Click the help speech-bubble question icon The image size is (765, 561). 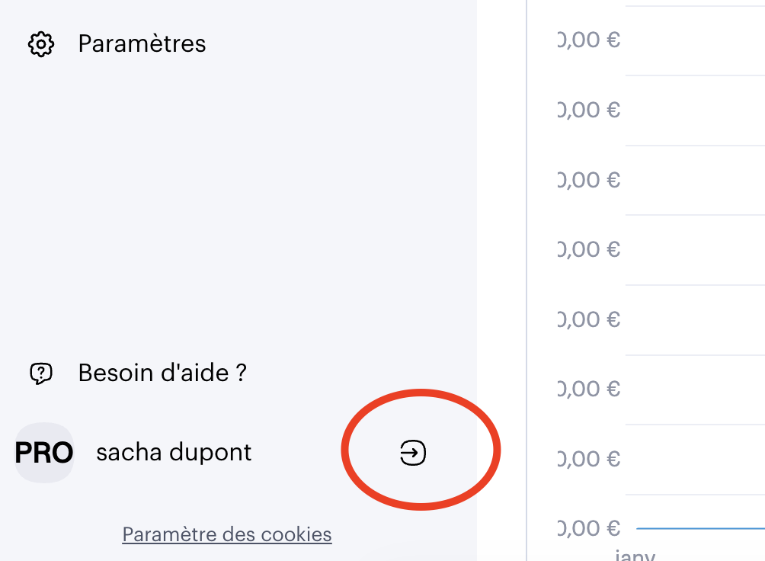(x=40, y=373)
